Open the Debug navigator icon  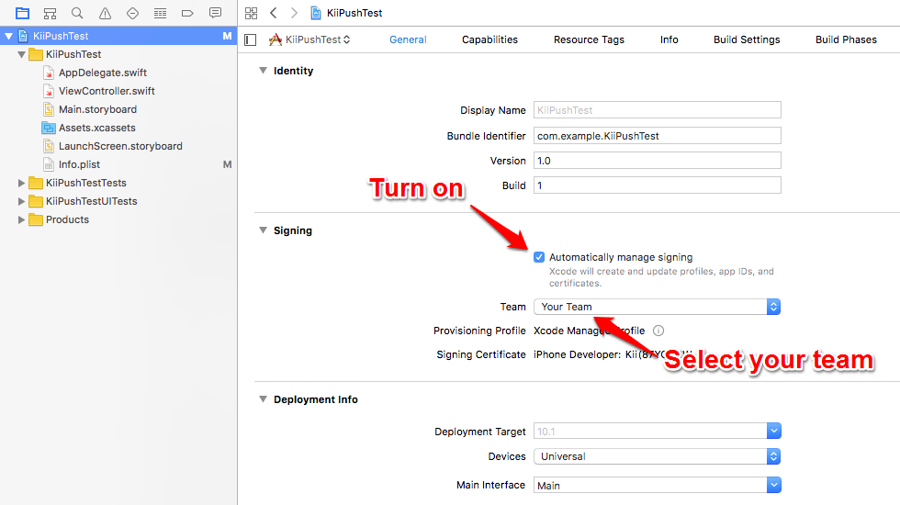(x=160, y=13)
